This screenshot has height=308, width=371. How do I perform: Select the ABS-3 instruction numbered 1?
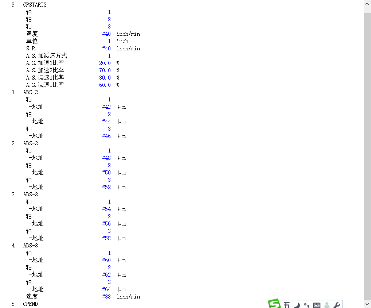(30, 92)
